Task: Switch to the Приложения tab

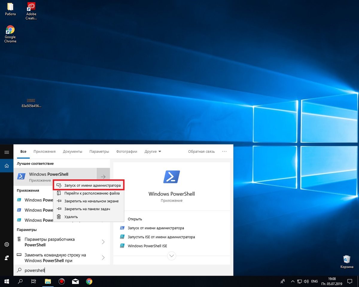Action: [45, 152]
